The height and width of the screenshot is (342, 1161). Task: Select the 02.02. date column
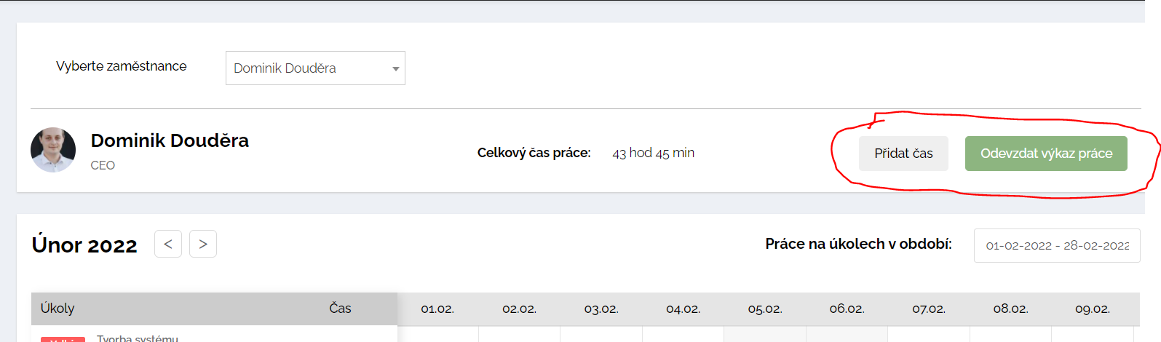point(520,309)
